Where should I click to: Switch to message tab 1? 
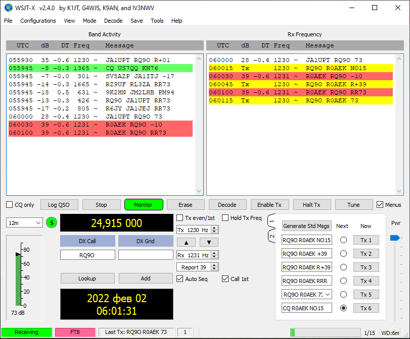[x=271, y=221]
